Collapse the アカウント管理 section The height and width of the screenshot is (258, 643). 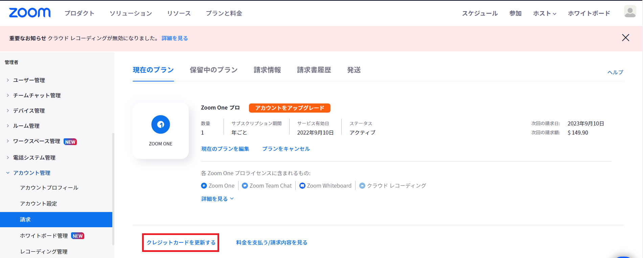31,173
